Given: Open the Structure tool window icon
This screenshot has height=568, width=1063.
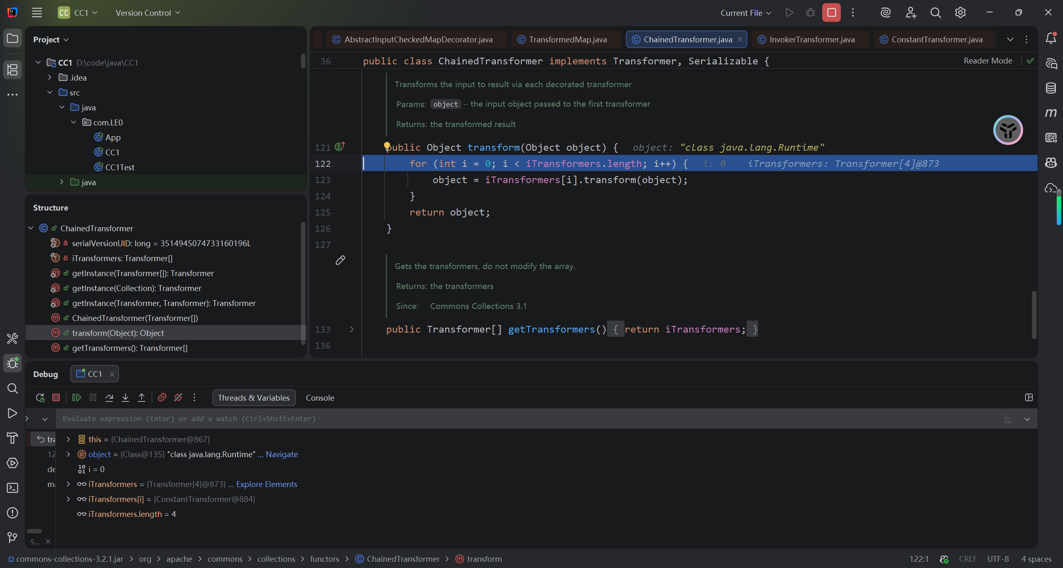Looking at the screenshot, I should point(12,70).
